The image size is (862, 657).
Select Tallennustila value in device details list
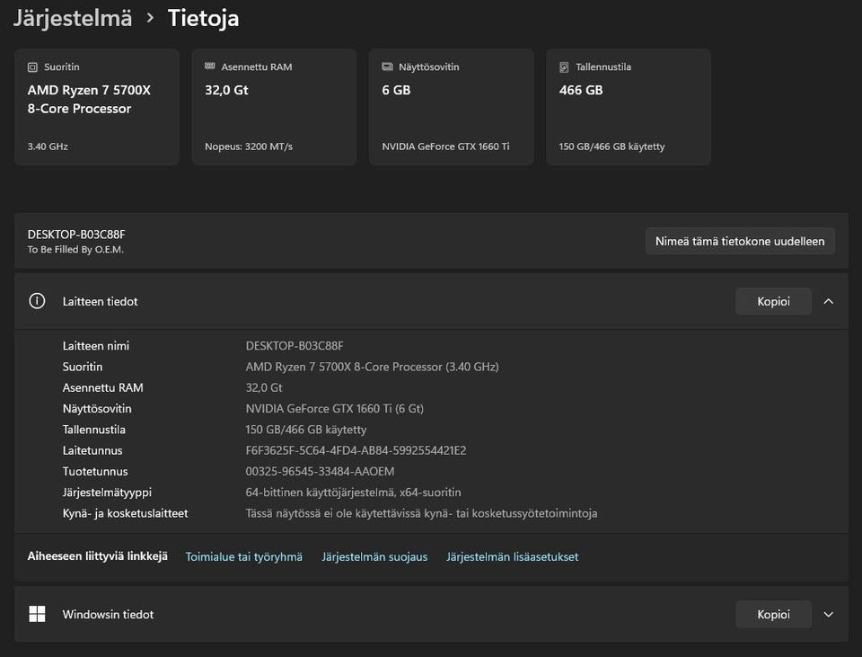[x=305, y=430]
